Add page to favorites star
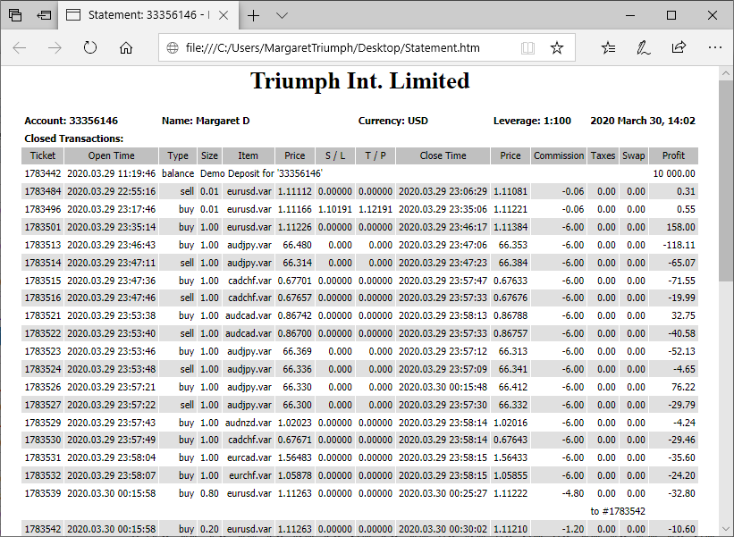 pos(557,47)
